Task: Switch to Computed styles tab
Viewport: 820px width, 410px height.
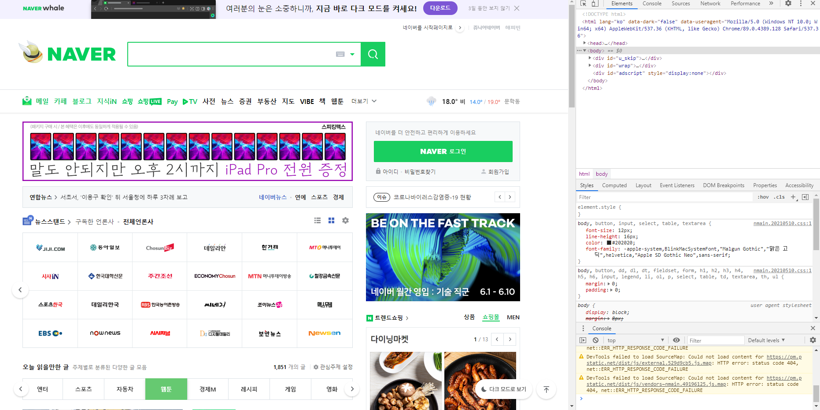Action: click(614, 185)
